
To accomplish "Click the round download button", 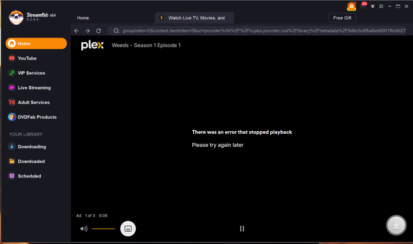I will 396,225.
